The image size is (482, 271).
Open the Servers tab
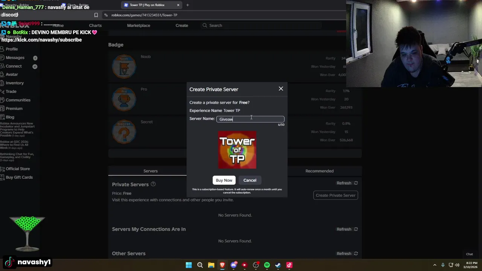click(150, 171)
